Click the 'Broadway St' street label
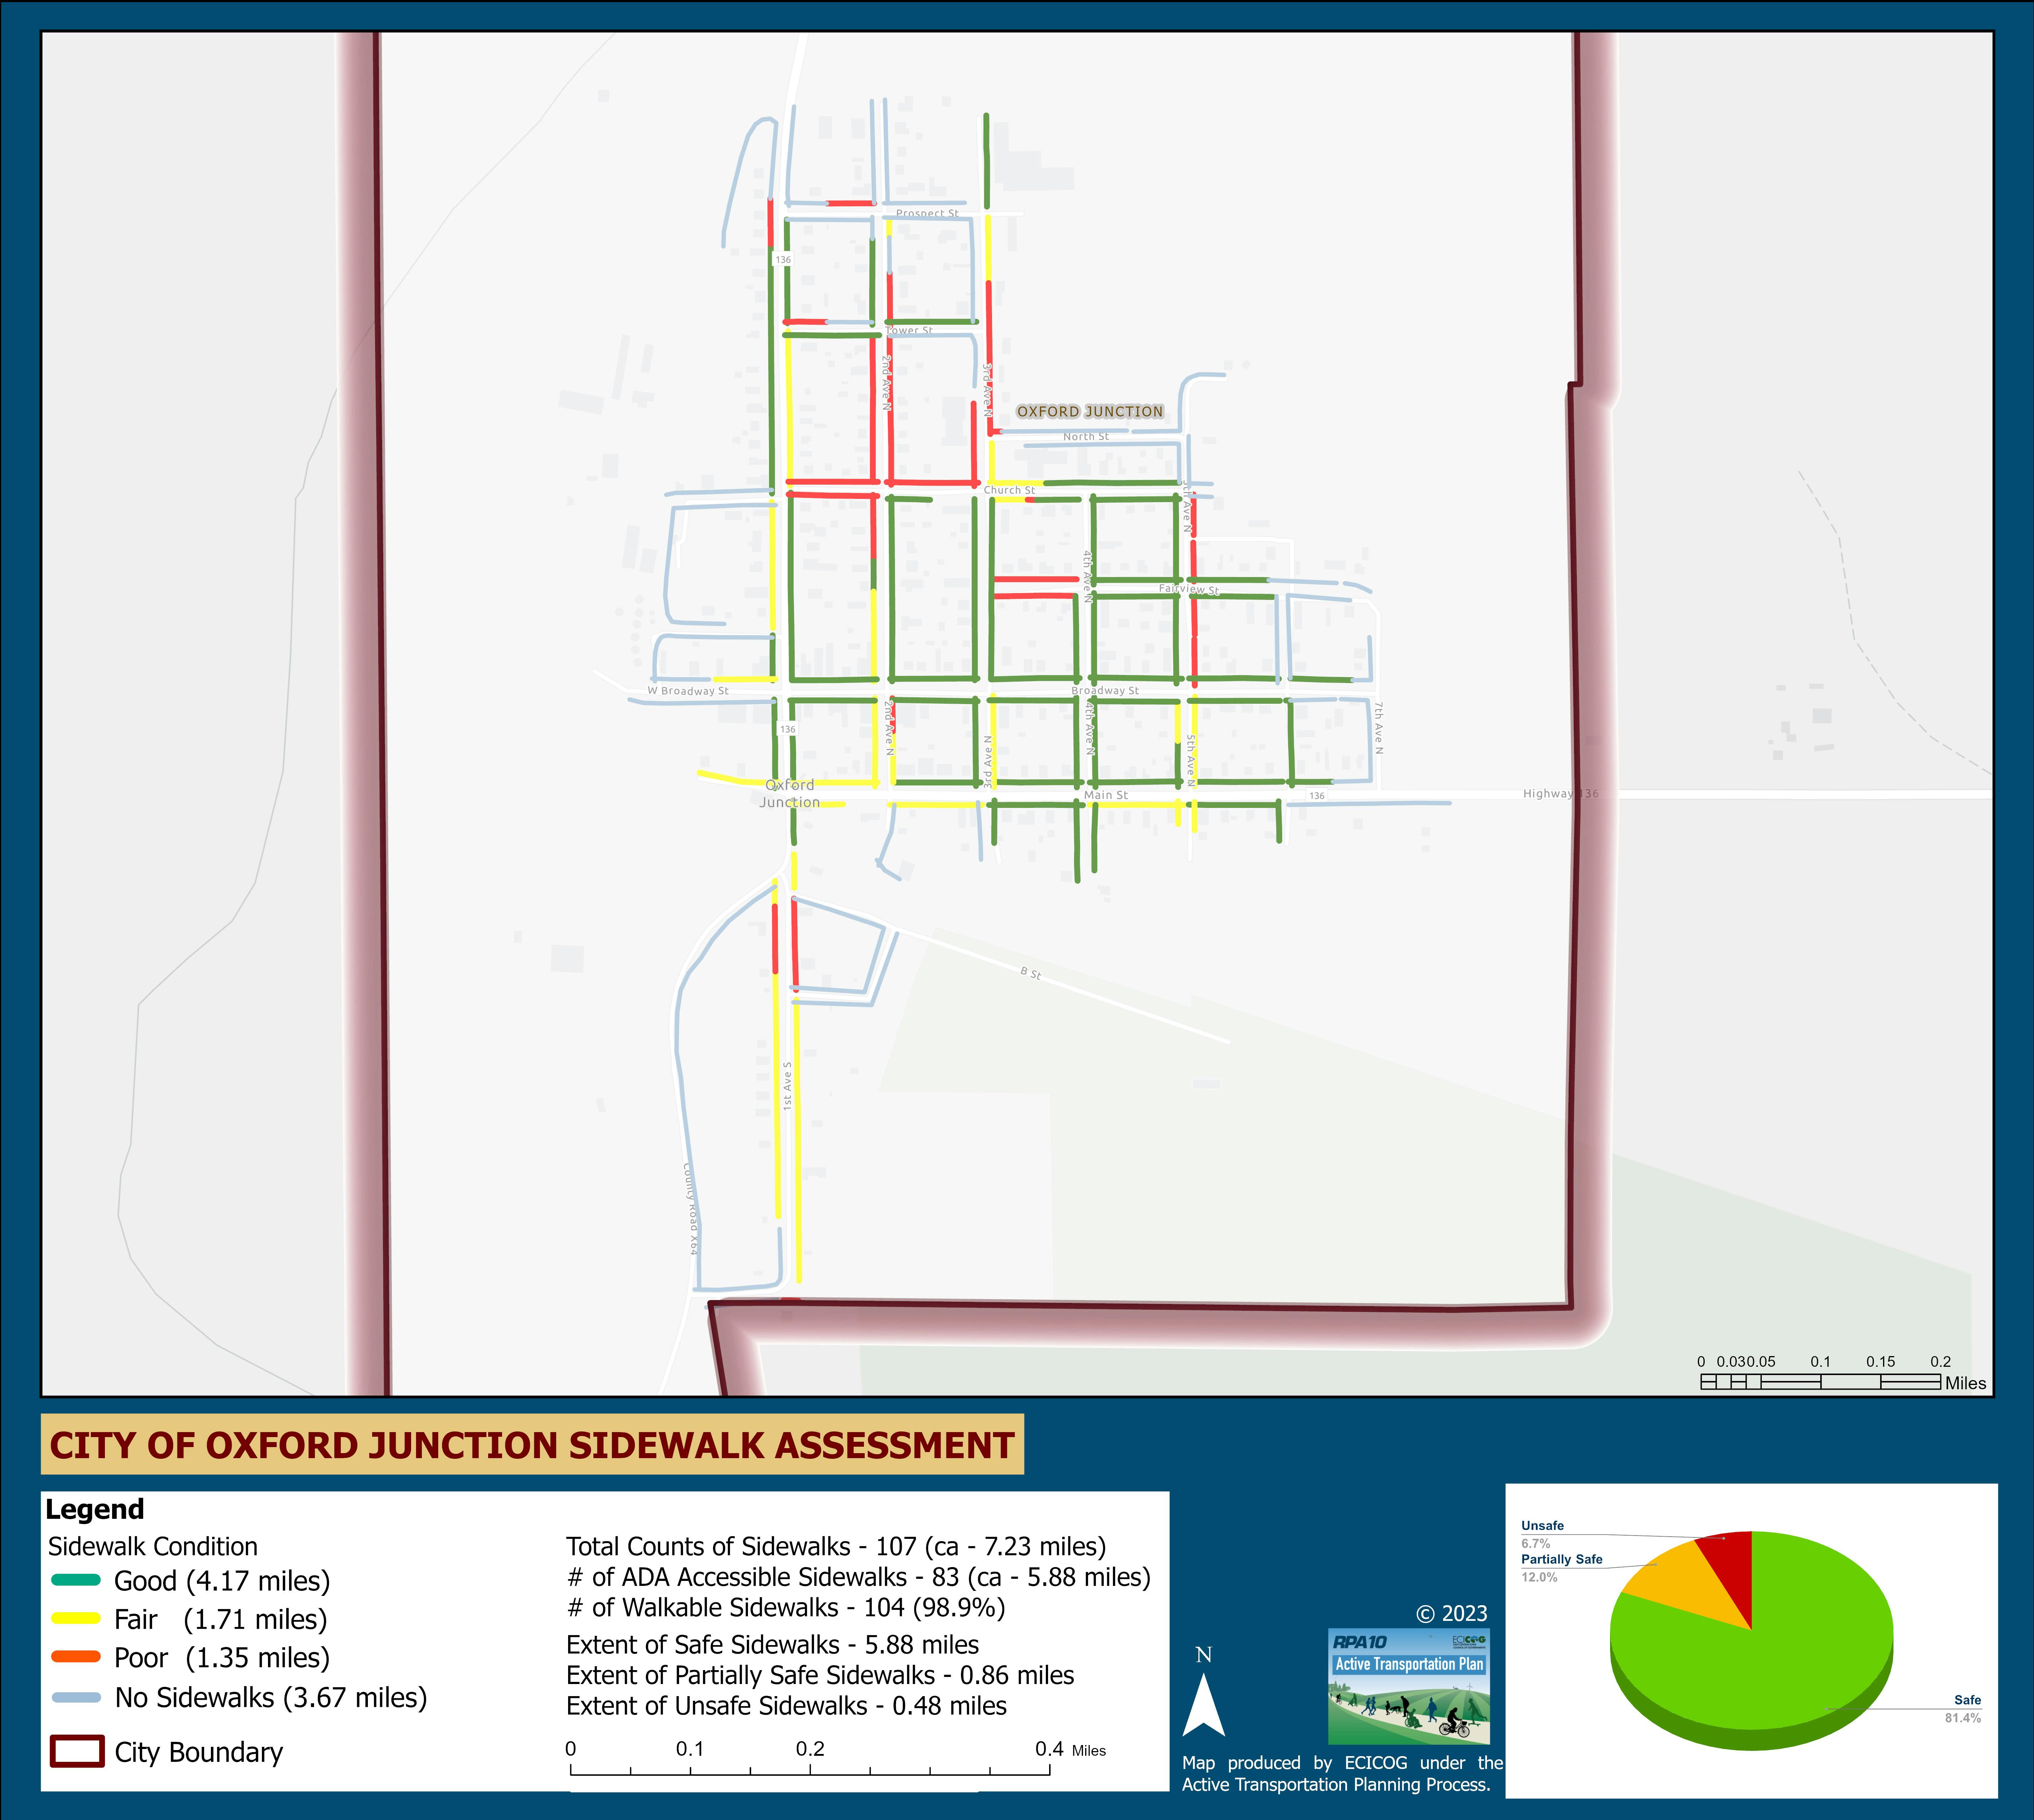Screen dimensions: 2034x1820 pos(1105,690)
